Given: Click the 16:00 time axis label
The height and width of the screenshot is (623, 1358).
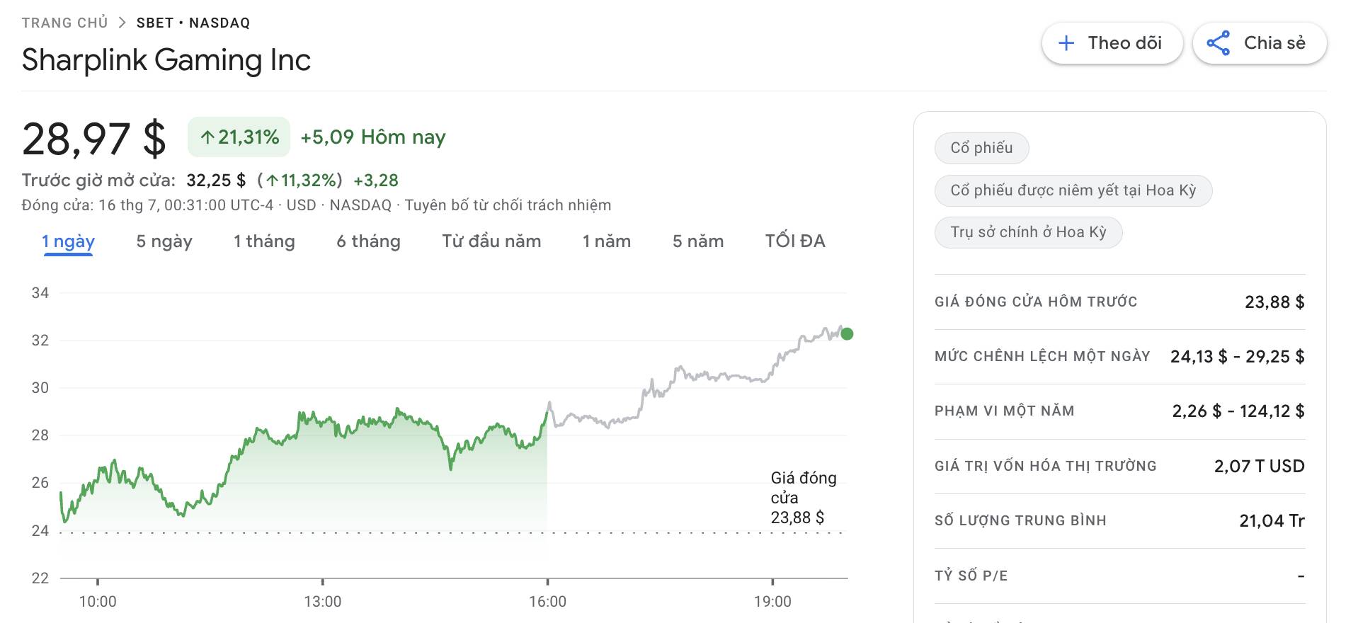Looking at the screenshot, I should tap(547, 602).
